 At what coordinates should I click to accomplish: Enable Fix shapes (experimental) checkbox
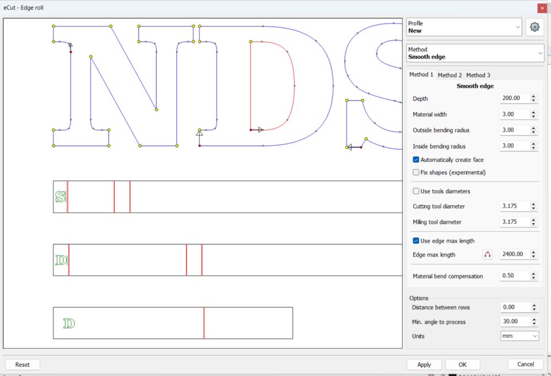coord(416,172)
